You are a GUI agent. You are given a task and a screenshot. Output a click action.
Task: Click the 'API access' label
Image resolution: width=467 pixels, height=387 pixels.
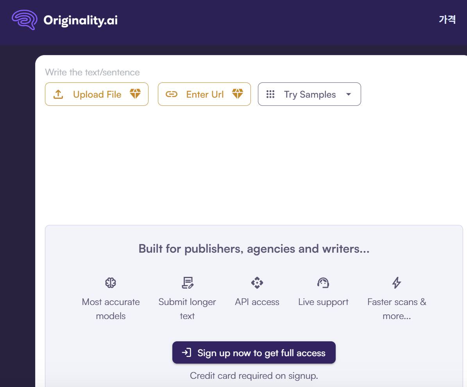coord(257,302)
